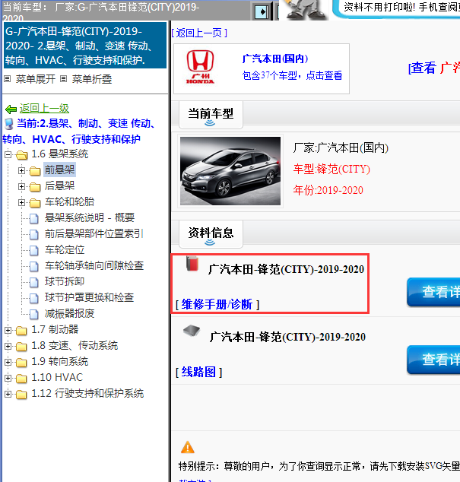This screenshot has width=460, height=482.
Task: Expand the 前悬架 tree node
Action: tap(21, 170)
